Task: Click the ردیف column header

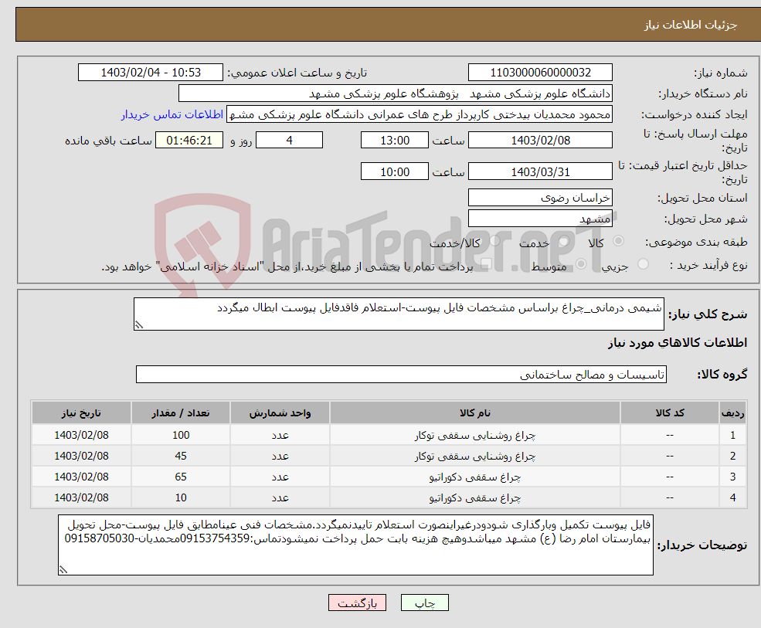Action: [x=733, y=412]
